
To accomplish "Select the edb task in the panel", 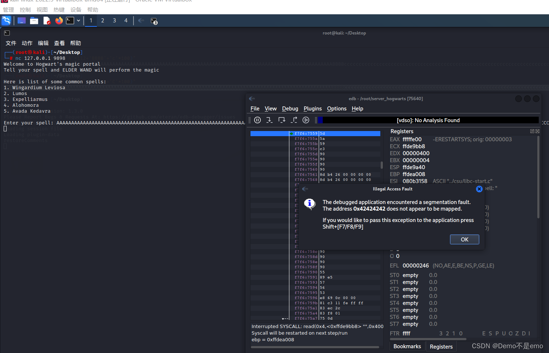I will coord(141,21).
